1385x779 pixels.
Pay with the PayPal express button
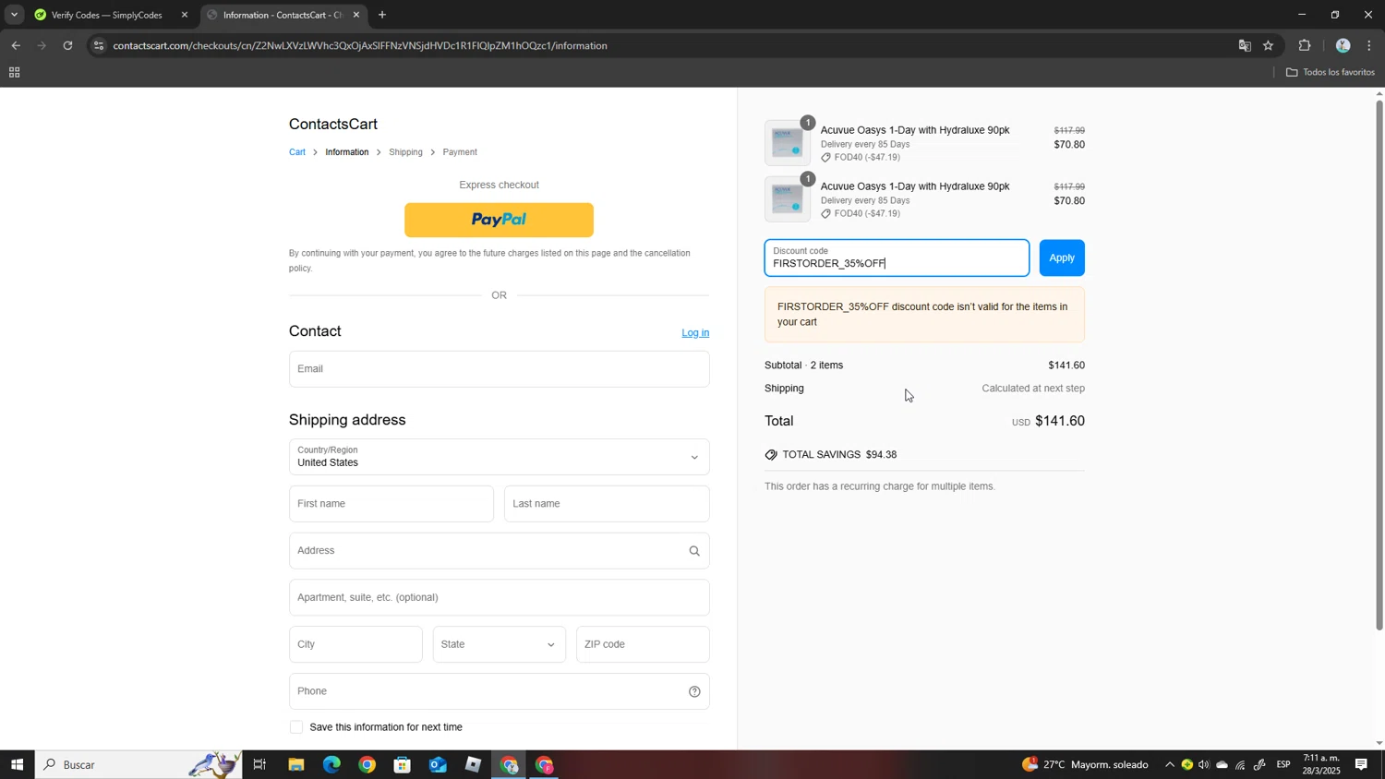pos(499,220)
